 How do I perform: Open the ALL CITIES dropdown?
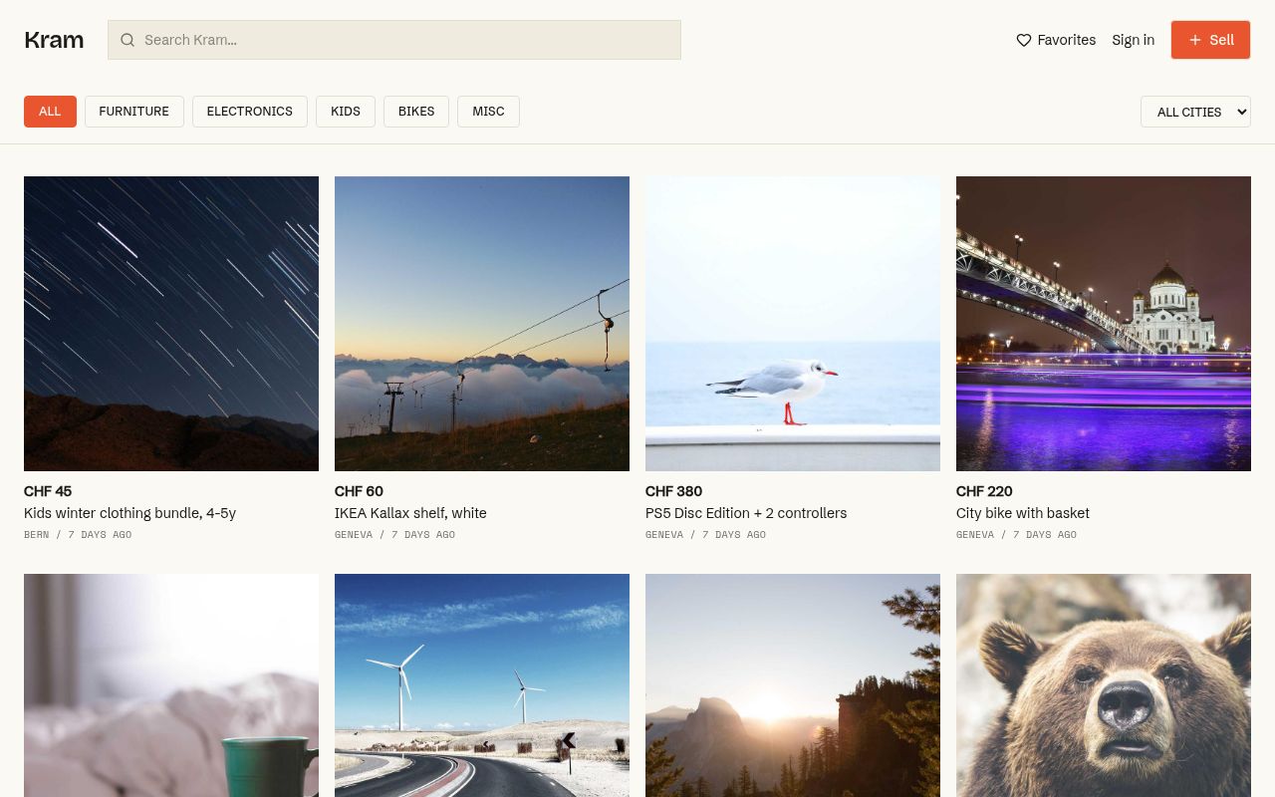[1195, 112]
